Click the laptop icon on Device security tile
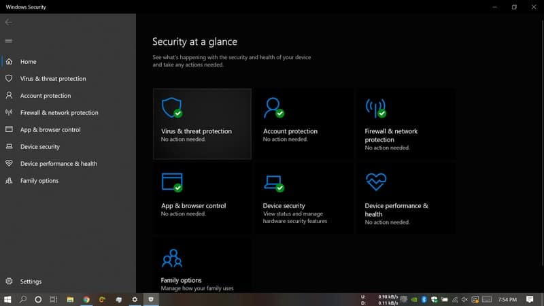Viewport: 544px width, 306px height. click(x=273, y=183)
